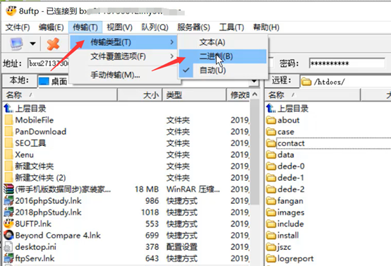
Task: Select the ftpServ.lnk shortcut icon
Action: [8, 258]
